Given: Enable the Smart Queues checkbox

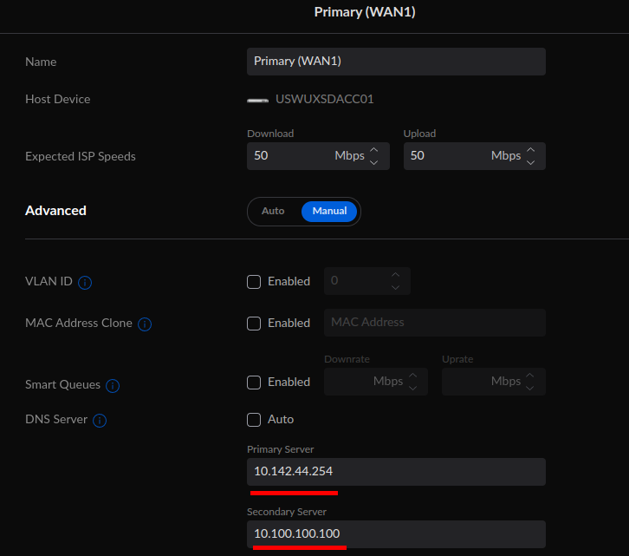Looking at the screenshot, I should (254, 383).
